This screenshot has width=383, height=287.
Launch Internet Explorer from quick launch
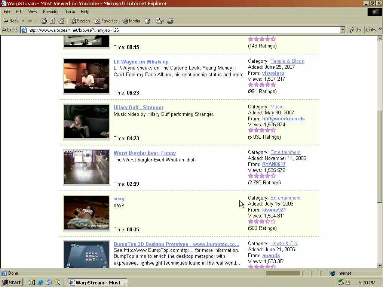tap(40, 283)
